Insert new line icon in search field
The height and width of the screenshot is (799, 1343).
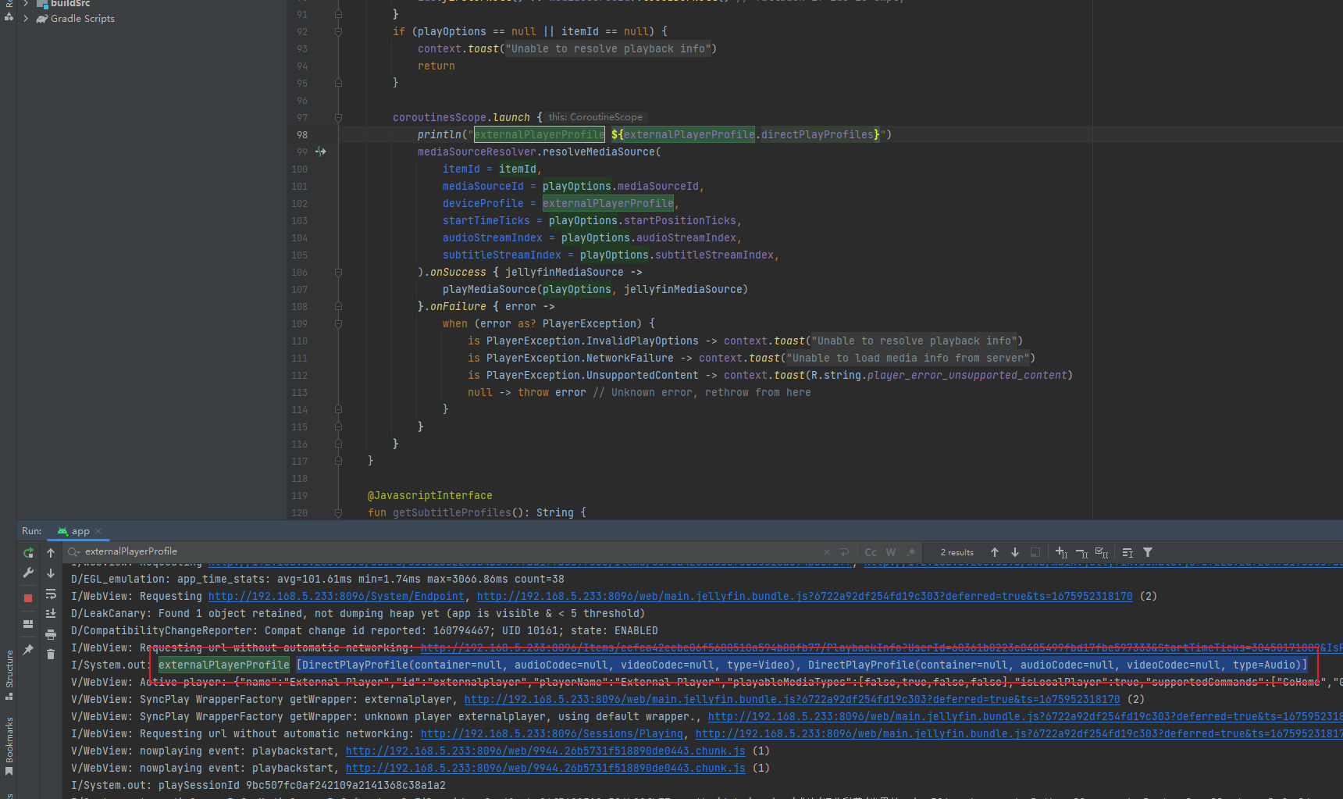click(844, 552)
